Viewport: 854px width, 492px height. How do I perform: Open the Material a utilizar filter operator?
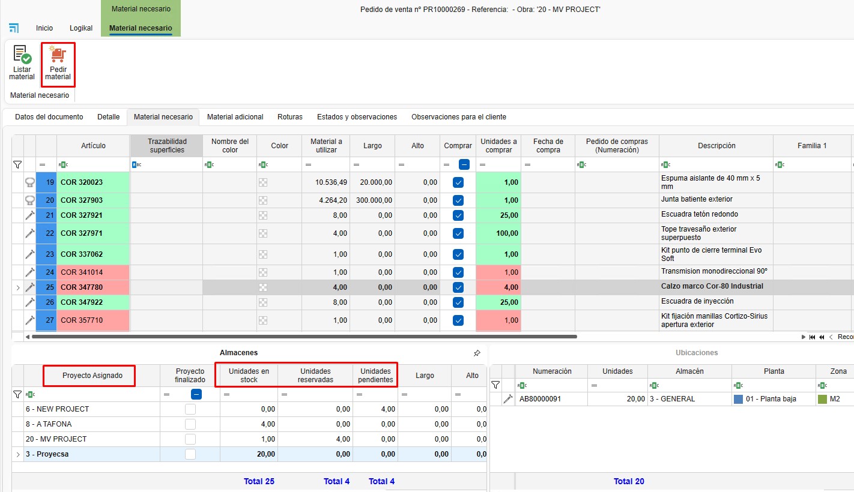[309, 164]
